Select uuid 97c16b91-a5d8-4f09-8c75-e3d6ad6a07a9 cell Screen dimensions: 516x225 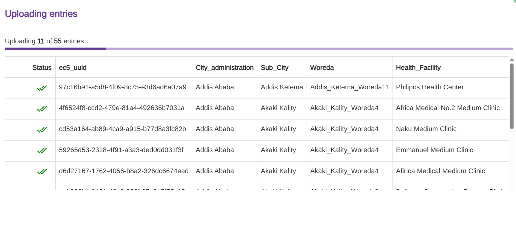[123, 87]
